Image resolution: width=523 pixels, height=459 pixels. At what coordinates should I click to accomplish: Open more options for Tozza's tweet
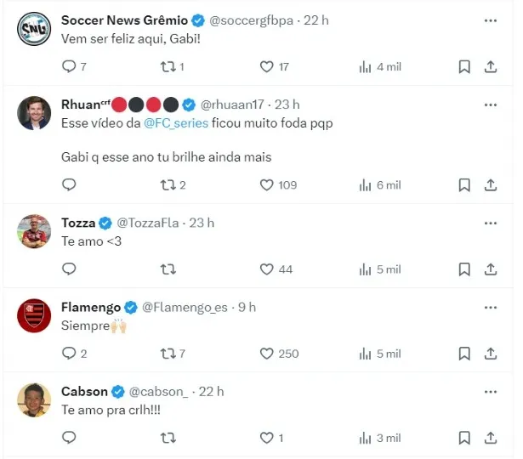(490, 223)
